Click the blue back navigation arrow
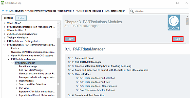Image resolution: width=190 pixels, height=98 pixels. 3,11
